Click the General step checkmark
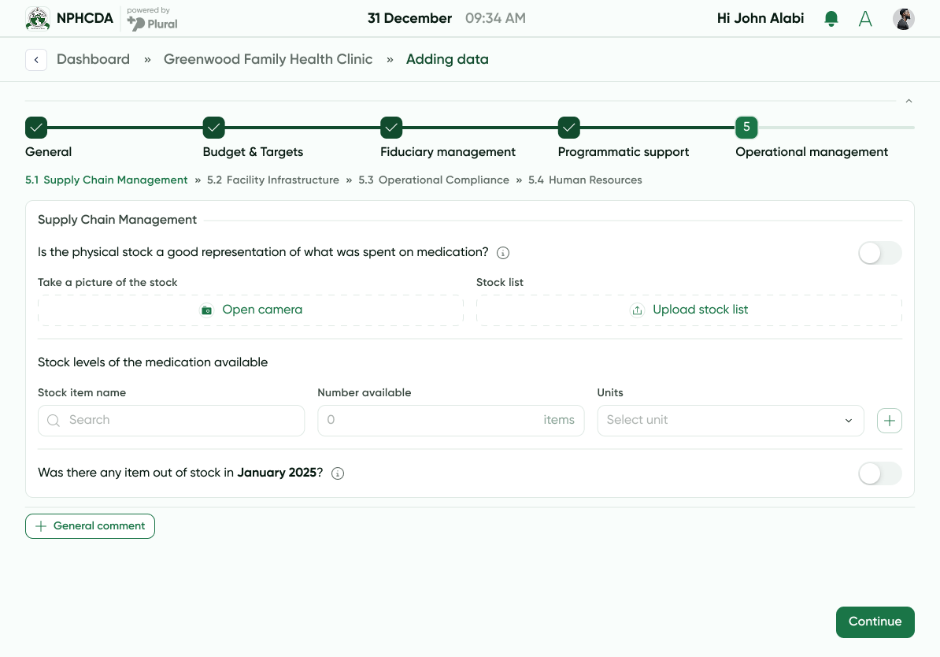This screenshot has width=940, height=657. click(36, 127)
